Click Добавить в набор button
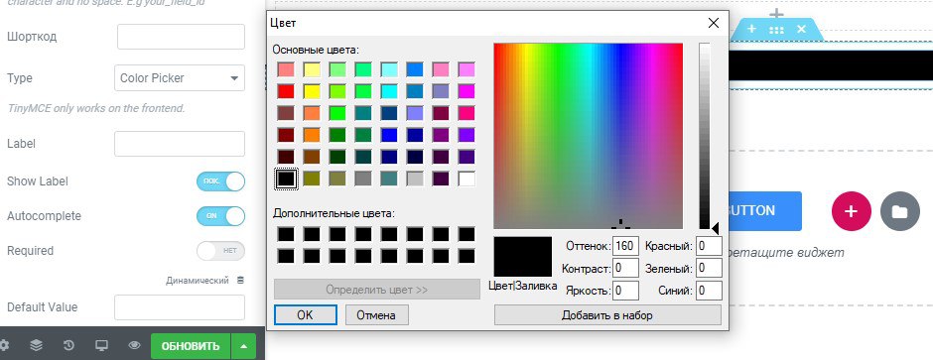This screenshot has width=933, height=360. (607, 314)
